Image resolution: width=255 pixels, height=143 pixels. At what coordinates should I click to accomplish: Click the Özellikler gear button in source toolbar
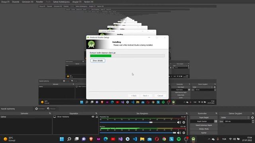(x=40, y=108)
